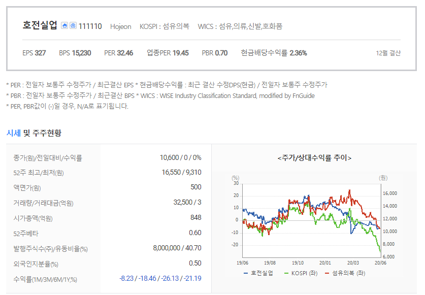This screenshot has height=295, width=425.
Task: Click the PBR footnote mentioning FnGuide
Action: tap(160, 96)
